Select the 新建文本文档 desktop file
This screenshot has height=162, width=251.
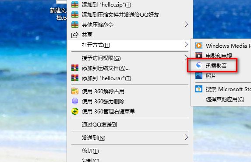click(x=59, y=11)
